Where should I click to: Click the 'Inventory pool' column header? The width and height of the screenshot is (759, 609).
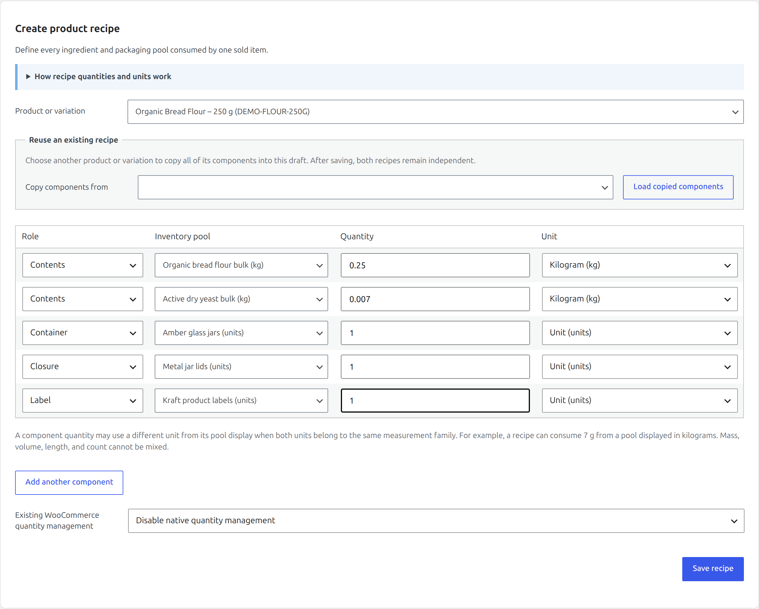point(182,236)
